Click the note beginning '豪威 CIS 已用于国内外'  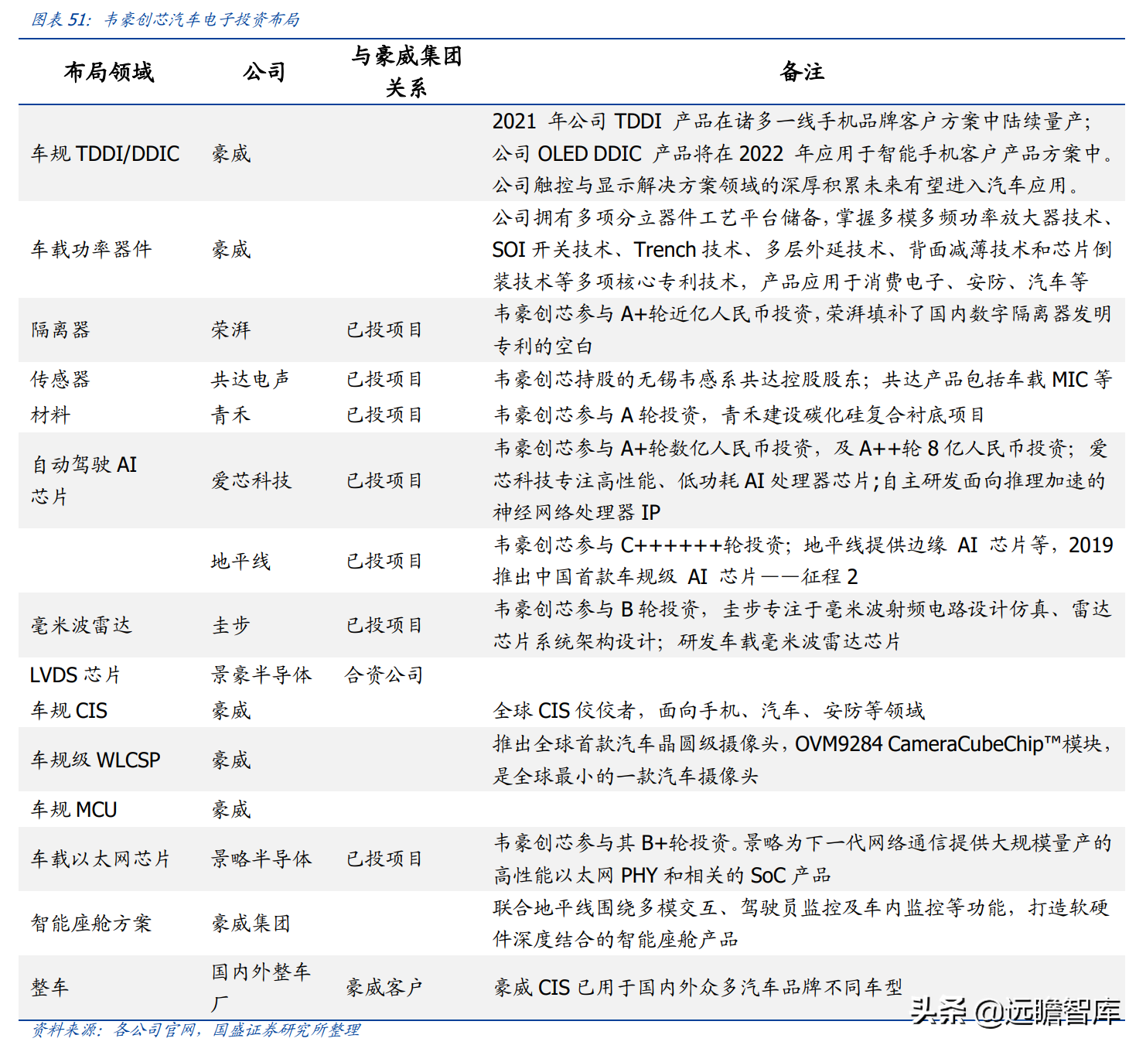click(698, 987)
